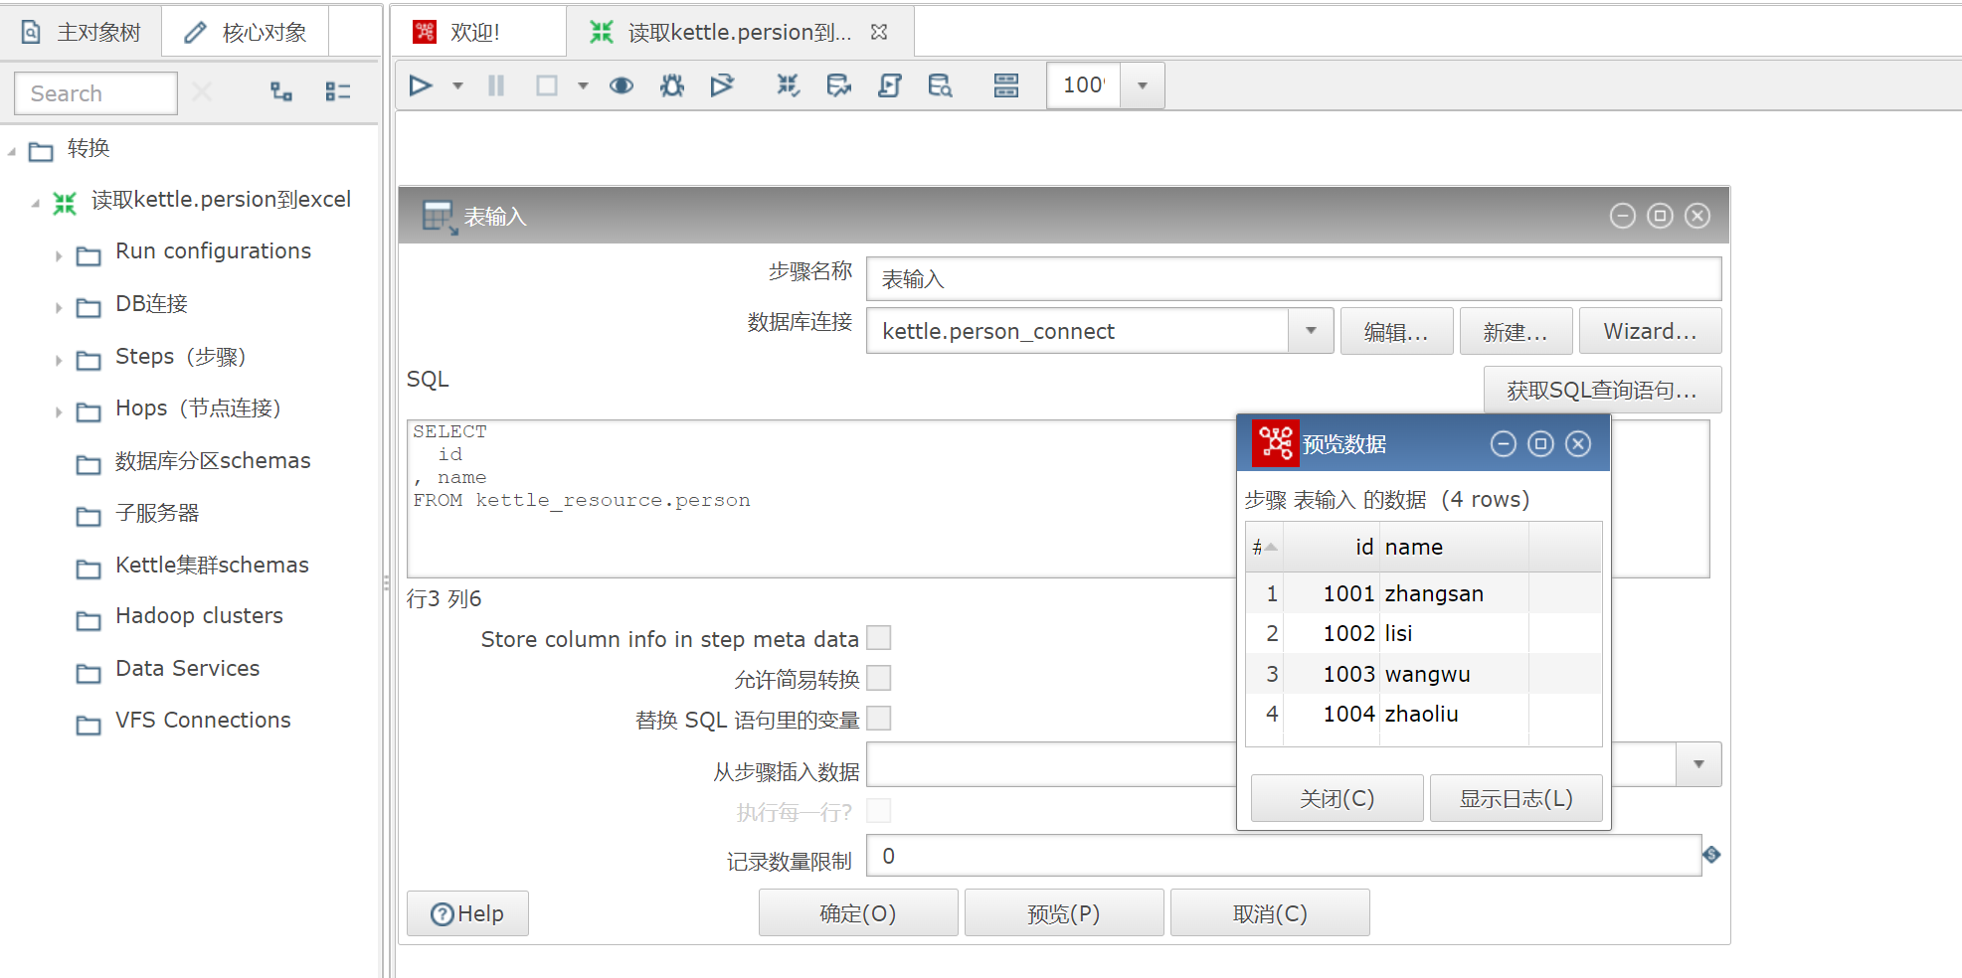Click the 步骤名称 input field
Screen dimensions: 1962x978
pyautogui.click(x=1294, y=279)
